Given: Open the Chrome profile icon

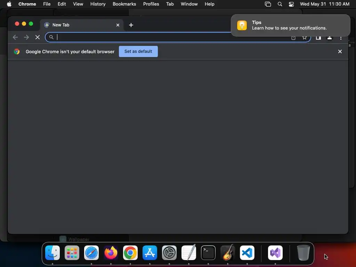Looking at the screenshot, I should (330, 38).
